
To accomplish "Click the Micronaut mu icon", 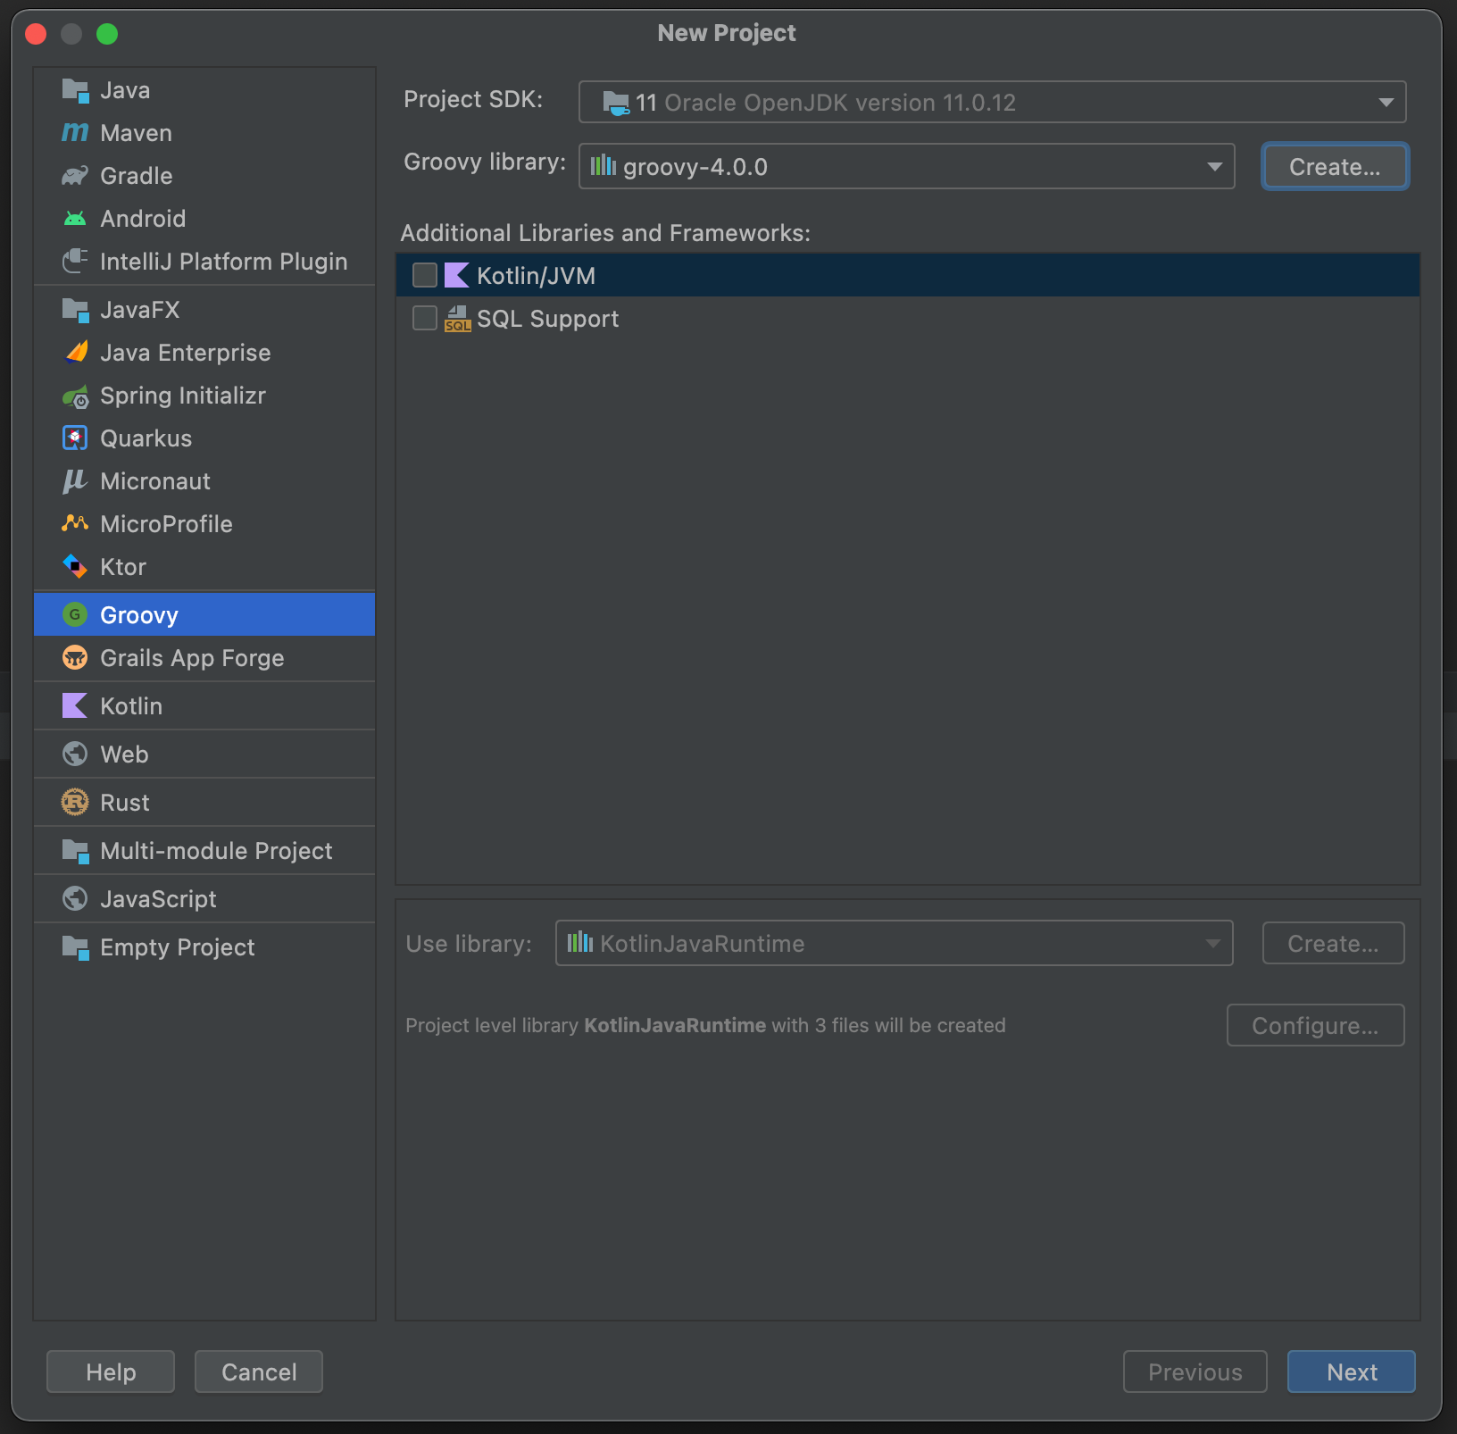I will [75, 481].
